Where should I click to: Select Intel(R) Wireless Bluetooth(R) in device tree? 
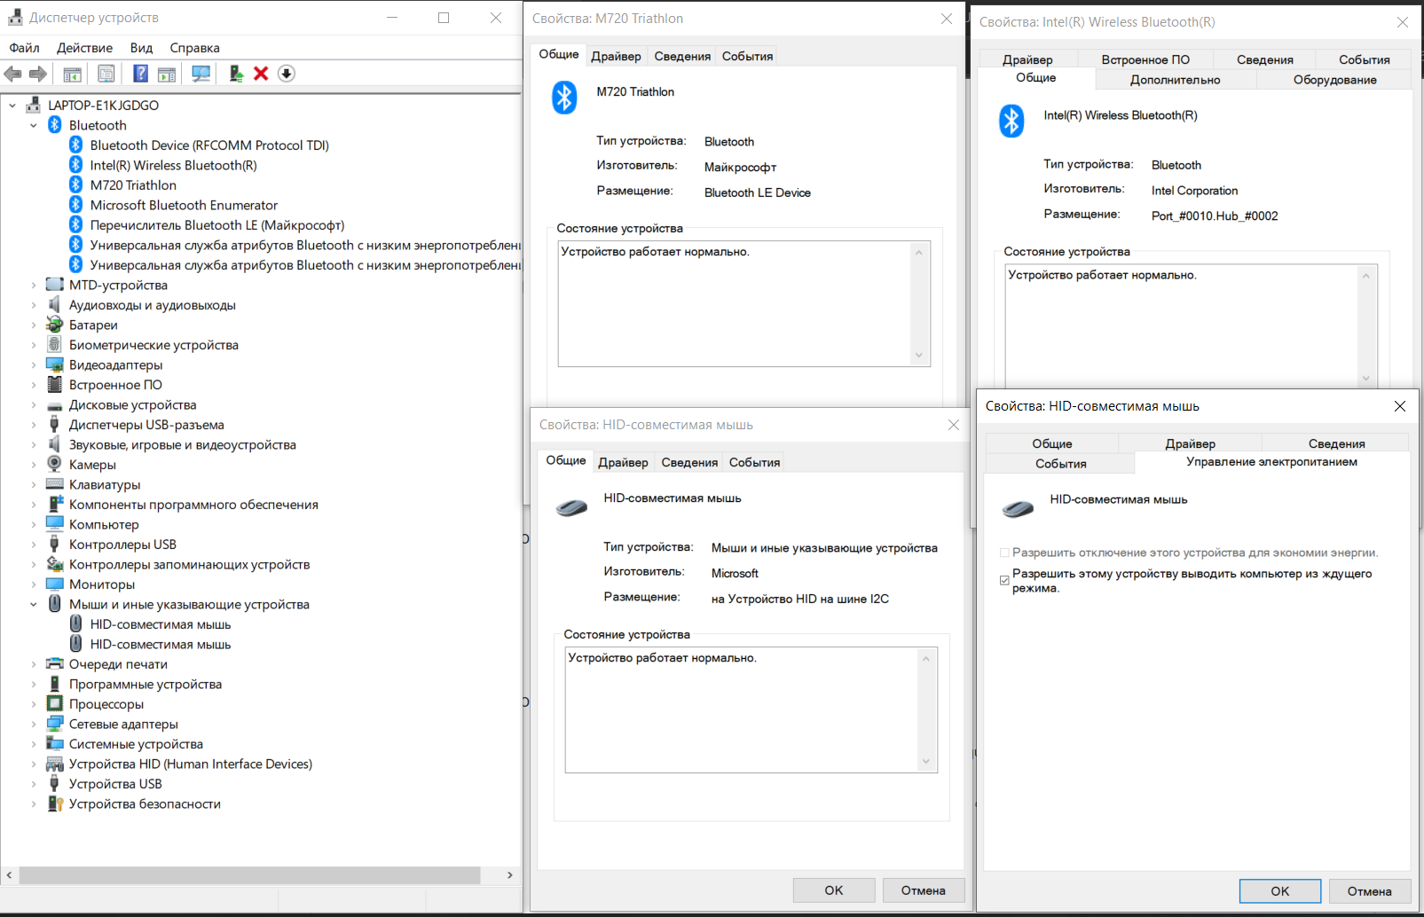point(174,165)
